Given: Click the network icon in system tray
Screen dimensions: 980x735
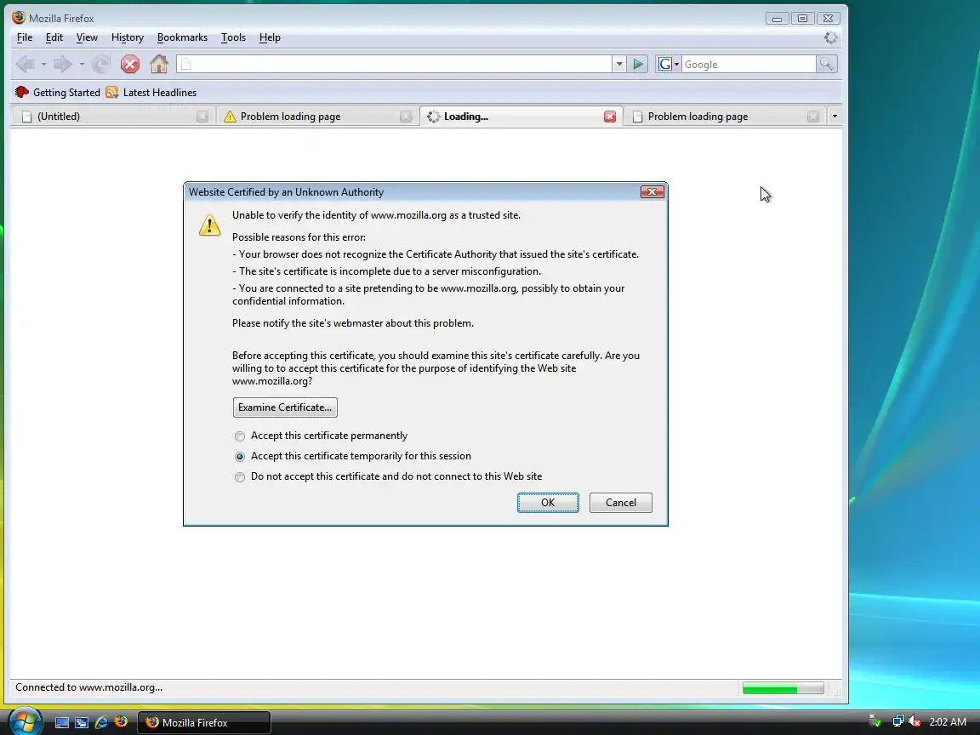Looking at the screenshot, I should point(897,722).
